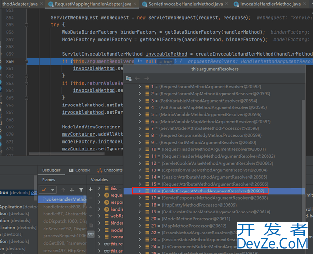Collapse fold marker at line 863
The height and width of the screenshot is (254, 313).
point(26,84)
